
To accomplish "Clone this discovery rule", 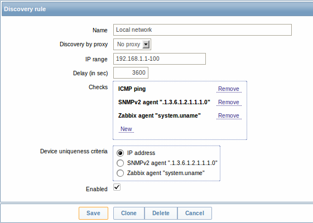I will tap(129, 213).
